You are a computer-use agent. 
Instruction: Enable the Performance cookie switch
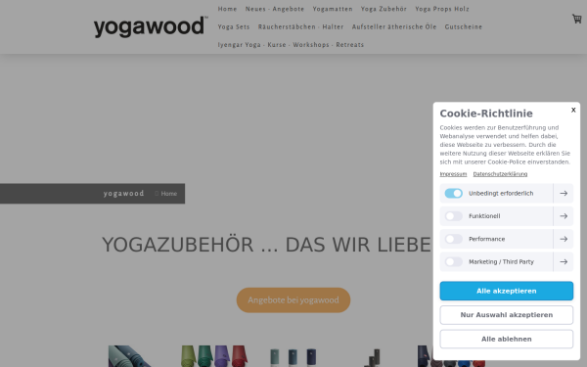point(453,239)
